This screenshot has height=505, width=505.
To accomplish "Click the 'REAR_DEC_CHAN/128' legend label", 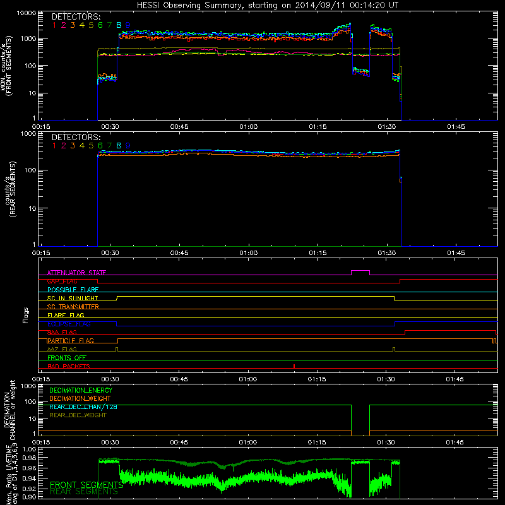I will pos(83,407).
